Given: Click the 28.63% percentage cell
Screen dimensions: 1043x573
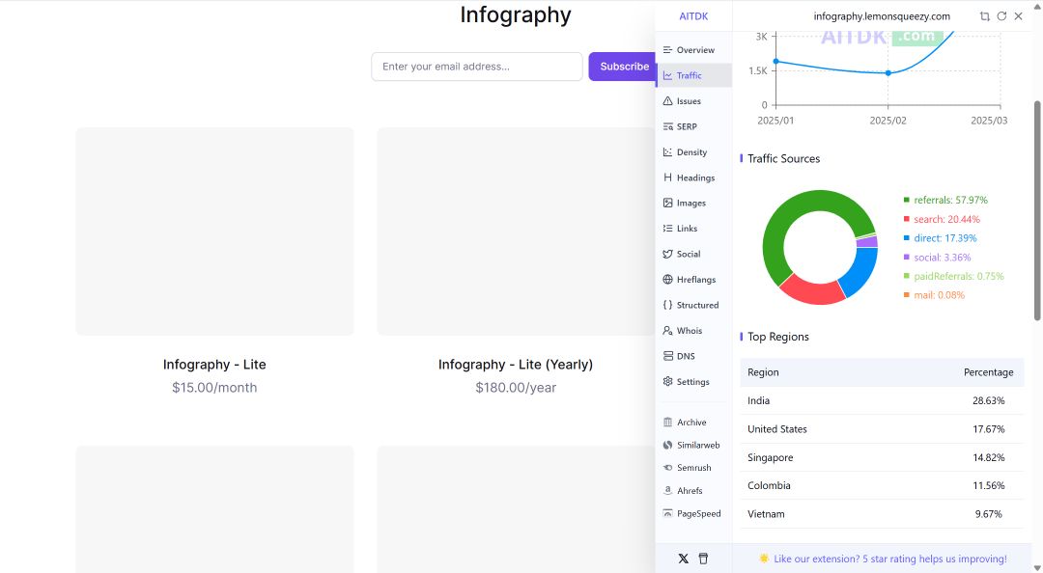Looking at the screenshot, I should tap(989, 401).
